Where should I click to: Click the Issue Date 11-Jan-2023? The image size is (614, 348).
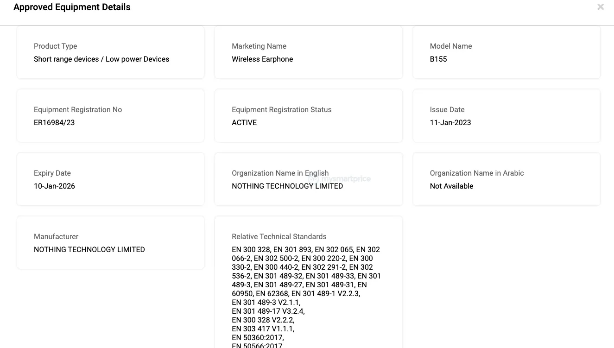pyautogui.click(x=450, y=122)
